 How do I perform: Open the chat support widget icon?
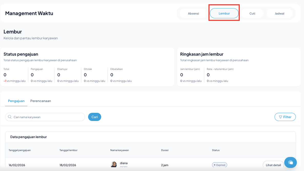click(290, 163)
